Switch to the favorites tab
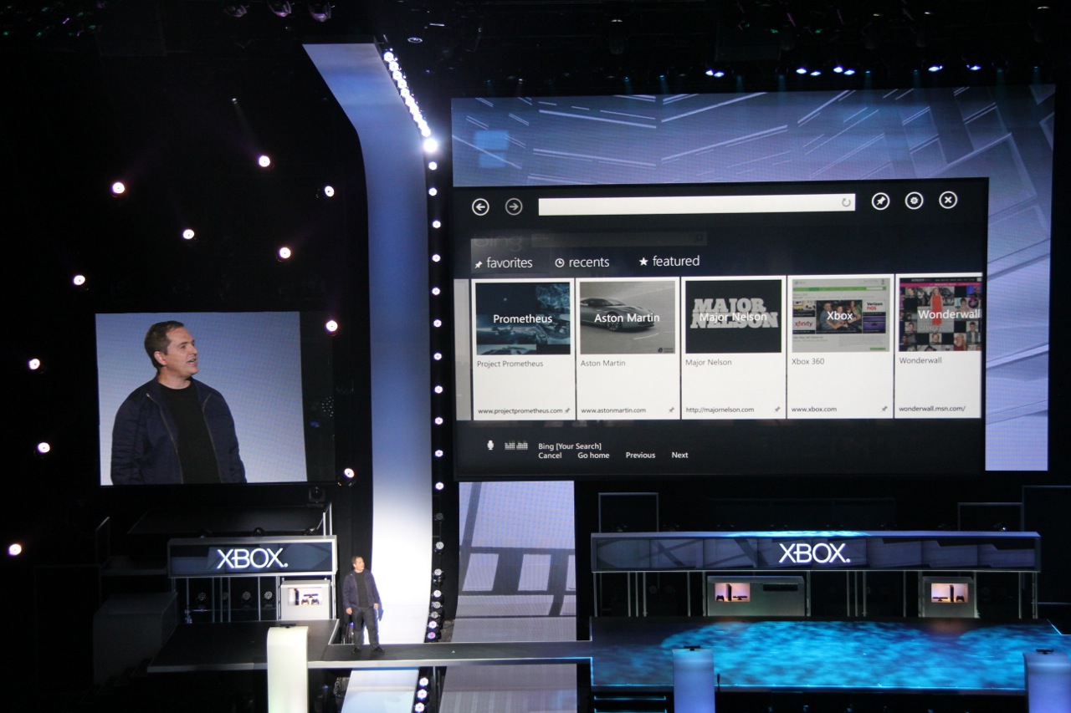 503,262
